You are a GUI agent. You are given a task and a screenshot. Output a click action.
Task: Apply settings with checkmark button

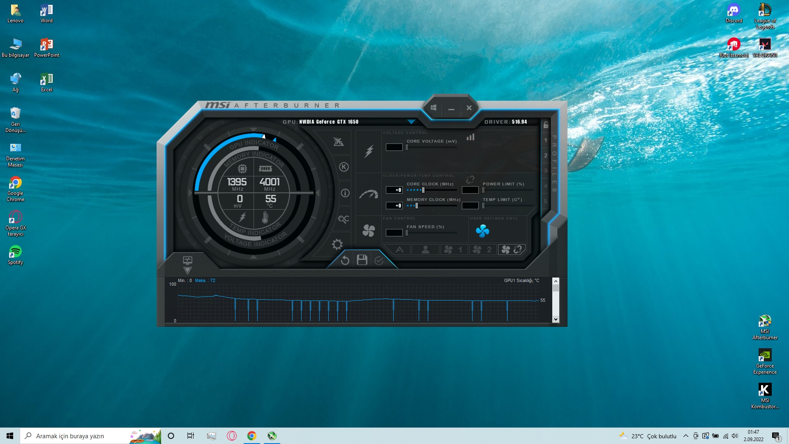[x=379, y=260]
